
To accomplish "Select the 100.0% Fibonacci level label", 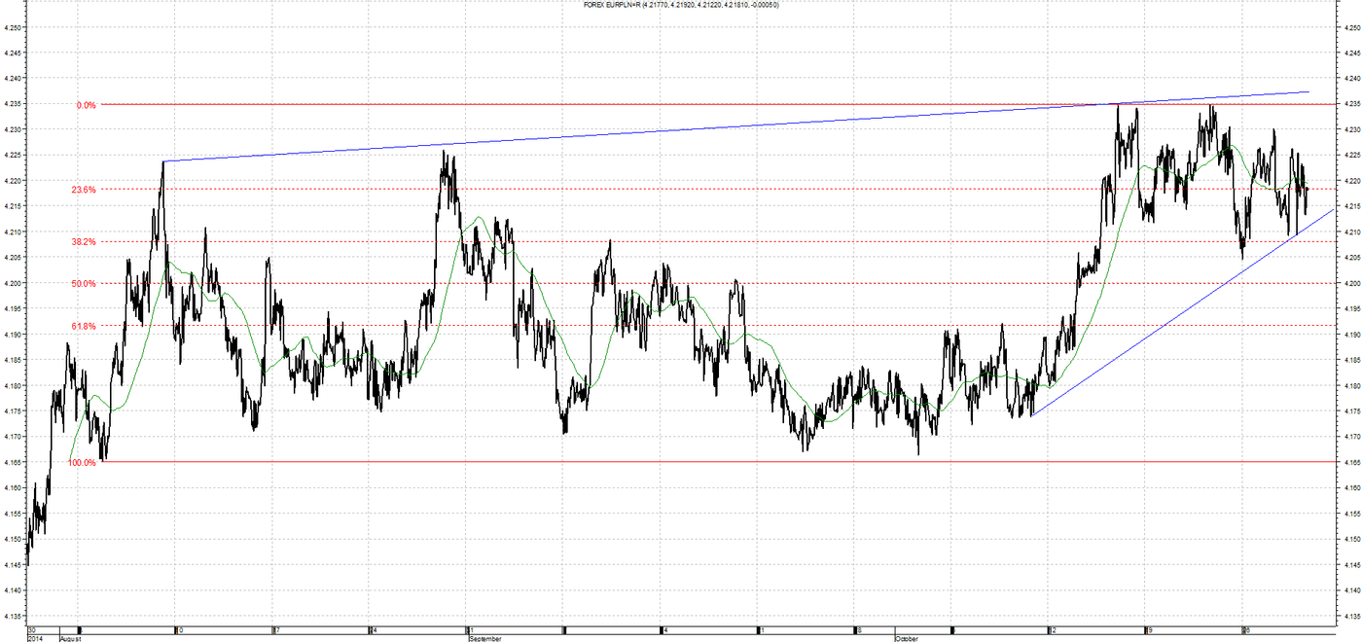I will pos(82,462).
